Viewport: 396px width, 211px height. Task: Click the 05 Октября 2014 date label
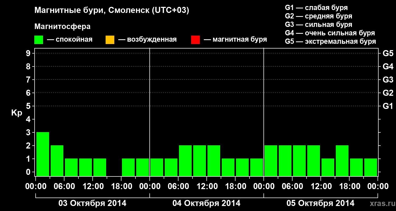[320, 203]
